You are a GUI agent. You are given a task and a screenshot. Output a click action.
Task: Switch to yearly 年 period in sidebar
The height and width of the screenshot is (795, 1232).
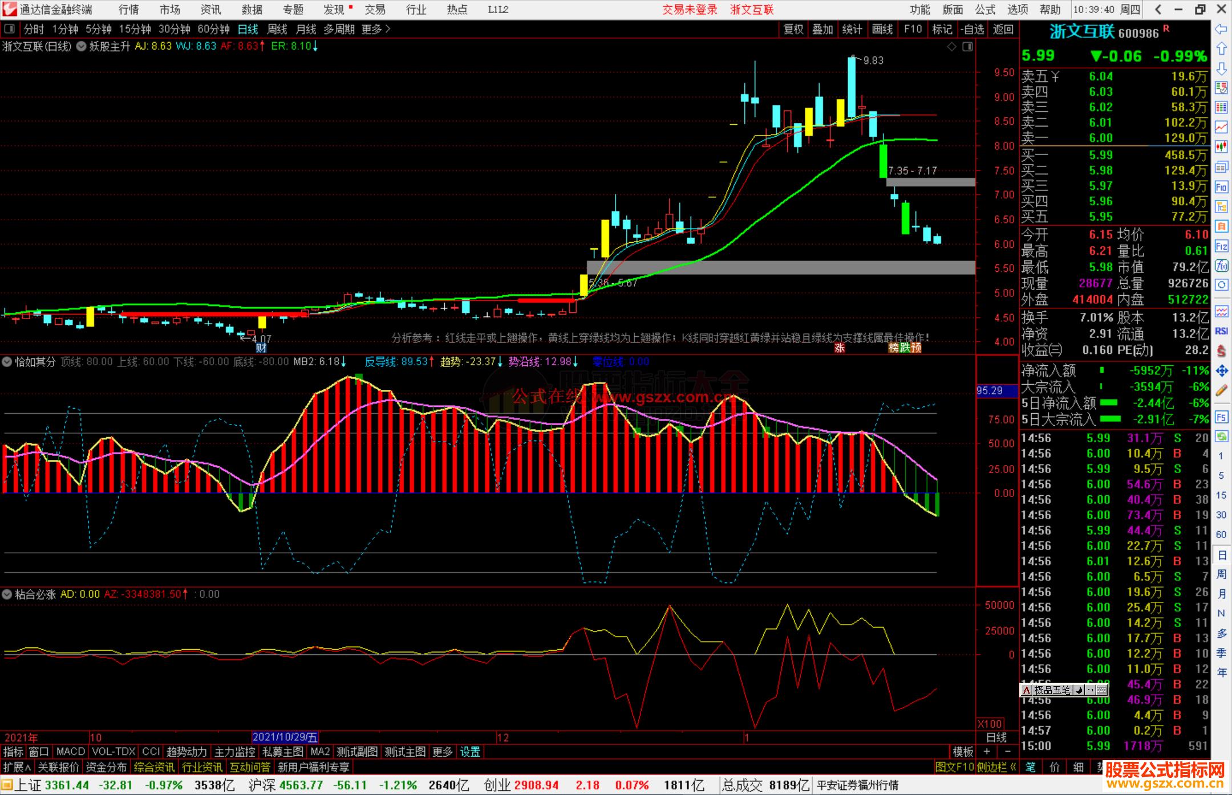[x=1221, y=672]
